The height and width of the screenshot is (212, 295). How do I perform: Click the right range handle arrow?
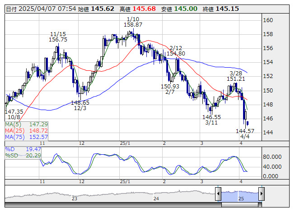(262, 194)
